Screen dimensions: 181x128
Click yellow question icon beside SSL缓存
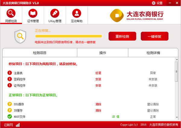10,104
